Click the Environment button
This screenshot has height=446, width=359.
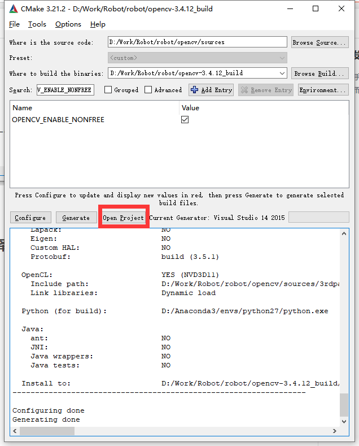323,90
